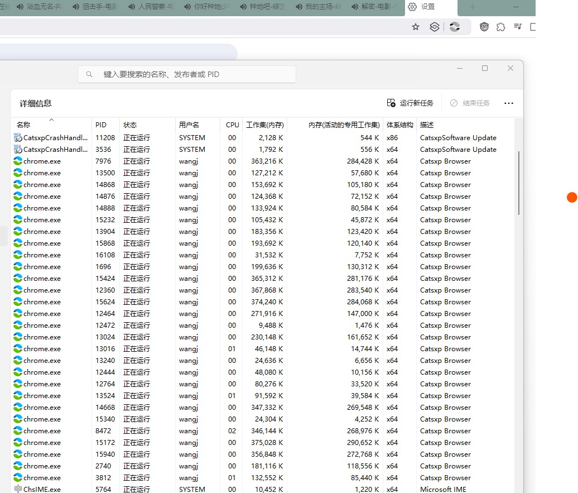Click the 374,240 K working set value
This screenshot has width=578, height=493.
[267, 302]
